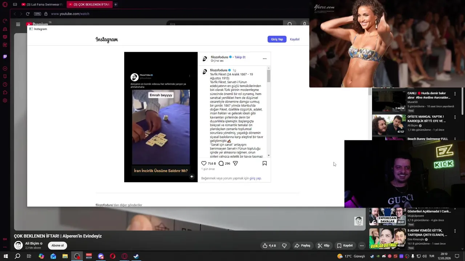Click the YouTube Premium logo
Viewport: 465px width, 261px height.
pos(38,24)
